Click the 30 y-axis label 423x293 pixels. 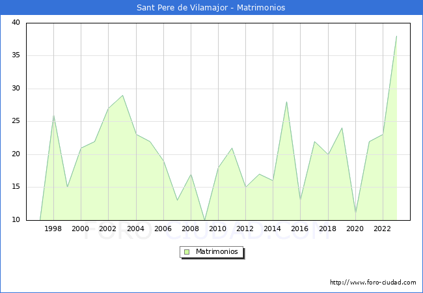point(16,88)
